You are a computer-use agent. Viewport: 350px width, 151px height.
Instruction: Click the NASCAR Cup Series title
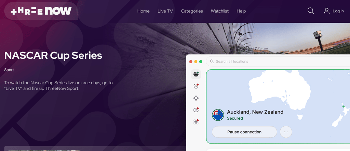click(x=53, y=55)
